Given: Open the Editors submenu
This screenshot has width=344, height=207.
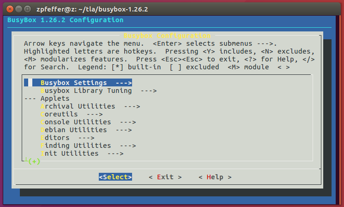Looking at the screenshot, I should 67,138.
